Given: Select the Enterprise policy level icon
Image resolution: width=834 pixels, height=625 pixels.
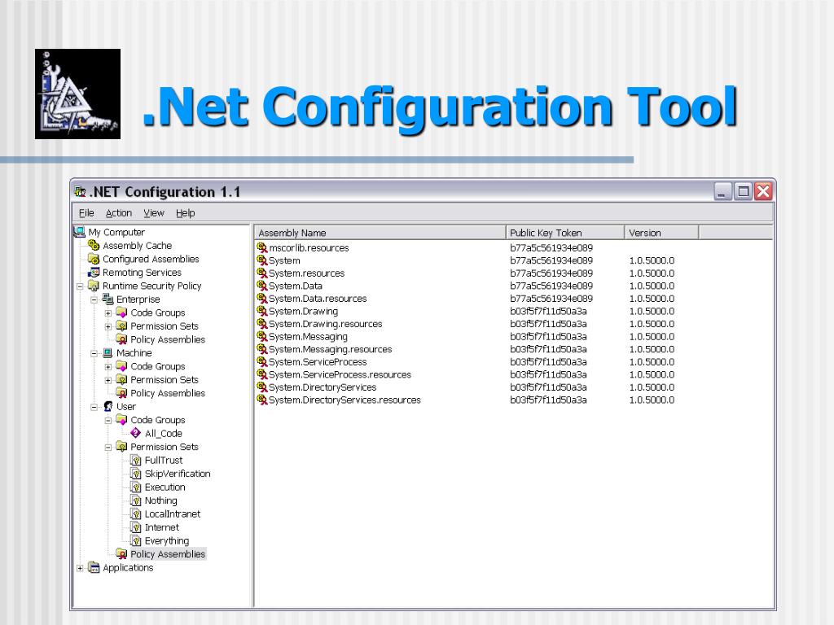Looking at the screenshot, I should click(x=108, y=299).
